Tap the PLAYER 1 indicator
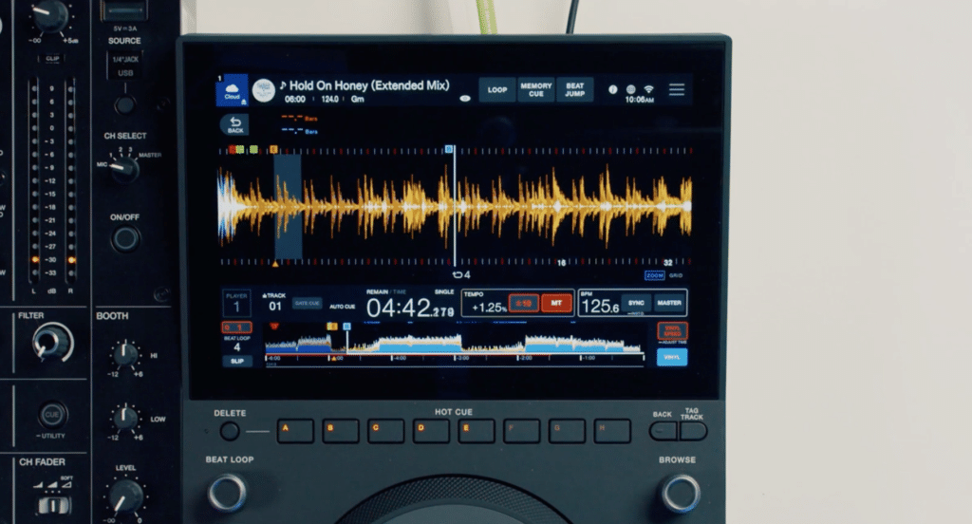 click(x=236, y=304)
